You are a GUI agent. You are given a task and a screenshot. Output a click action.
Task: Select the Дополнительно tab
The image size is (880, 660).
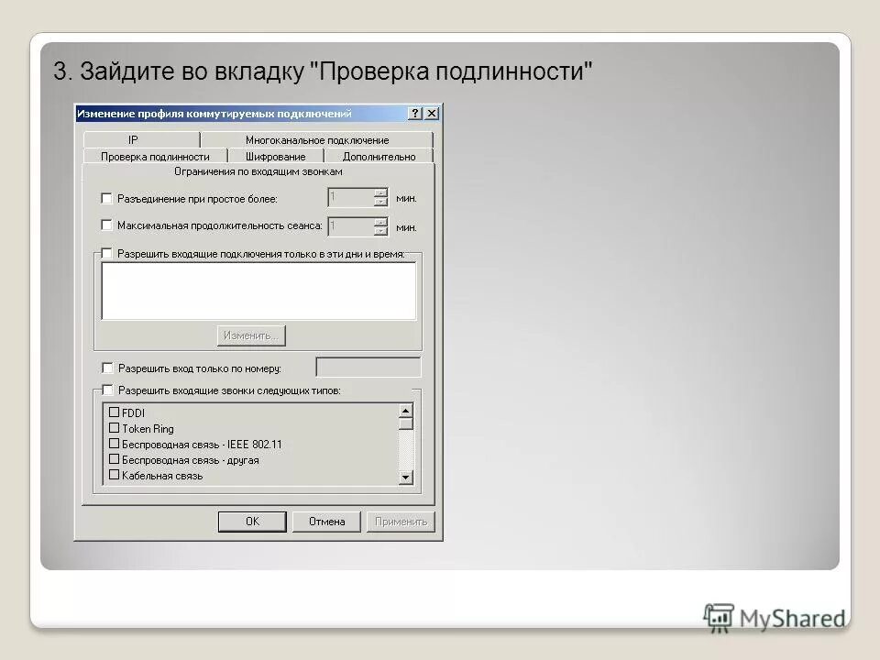click(x=378, y=156)
